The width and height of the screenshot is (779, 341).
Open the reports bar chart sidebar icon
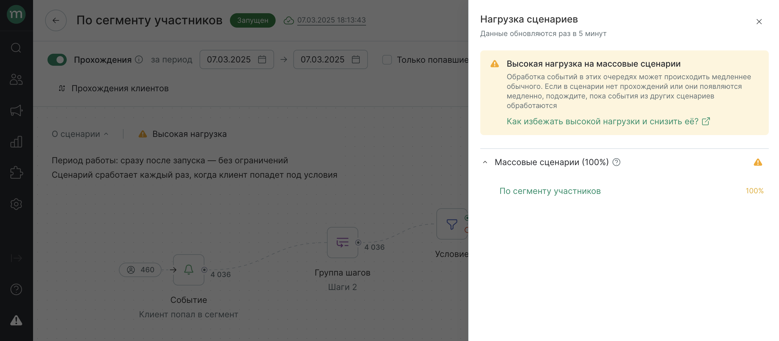click(x=16, y=142)
